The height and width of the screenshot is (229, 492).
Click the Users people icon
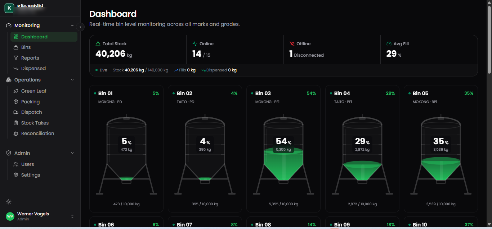point(16,164)
